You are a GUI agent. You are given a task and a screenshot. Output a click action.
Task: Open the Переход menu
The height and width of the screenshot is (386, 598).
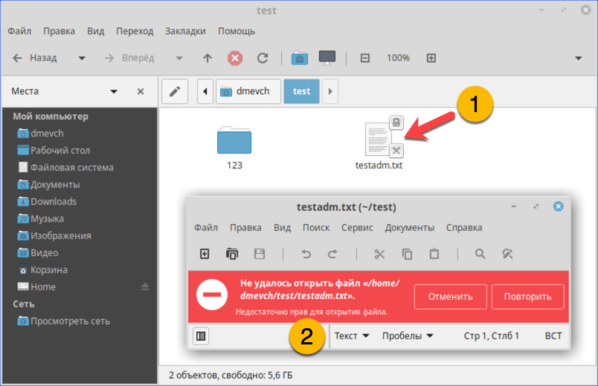point(135,31)
